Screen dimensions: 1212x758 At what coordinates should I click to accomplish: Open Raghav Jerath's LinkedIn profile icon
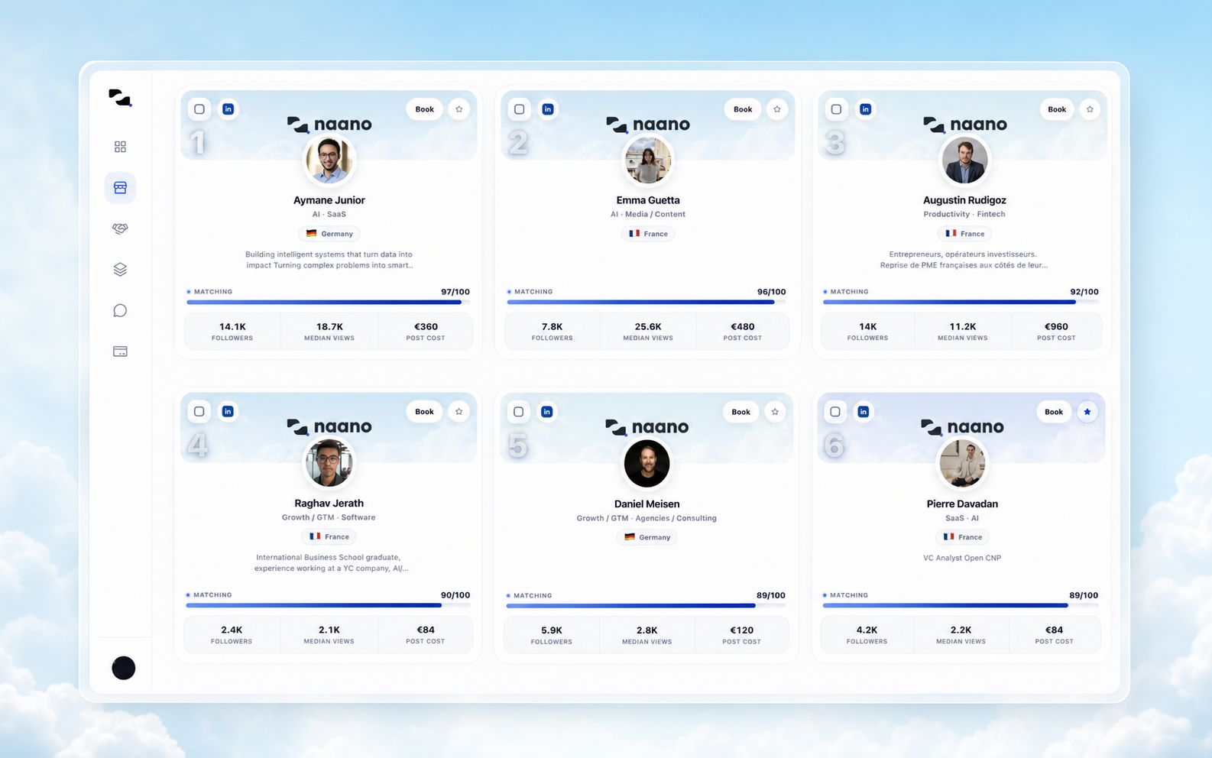click(x=228, y=412)
